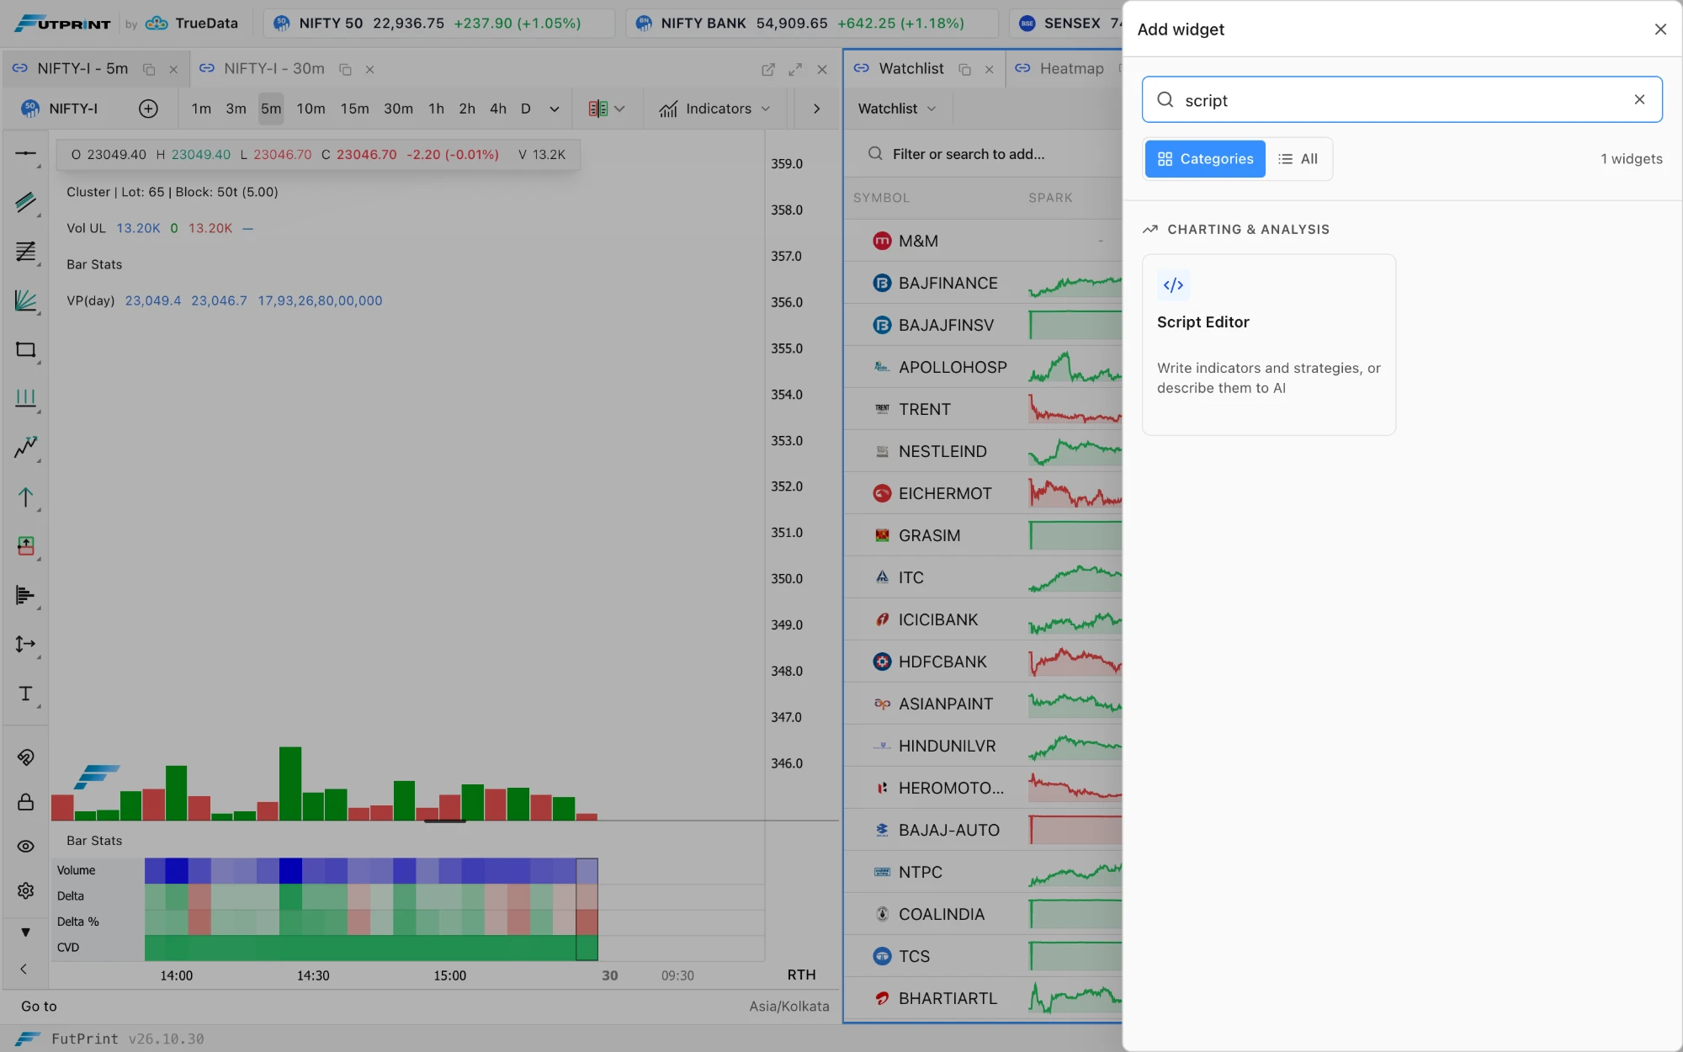Select the 30m timeframe button

pyautogui.click(x=398, y=109)
